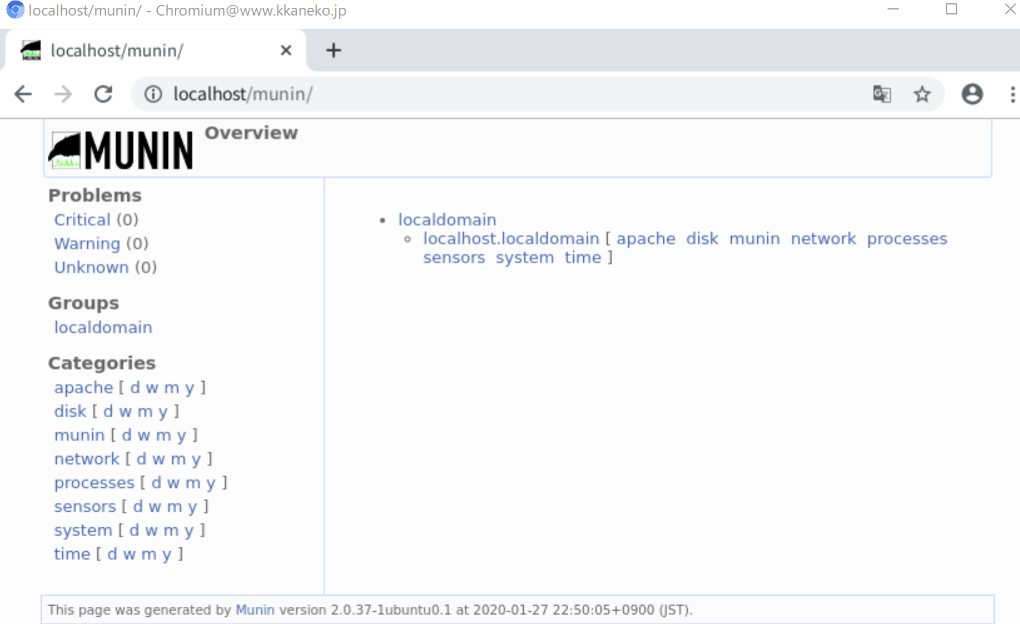
Task: Open the Warning problems link
Action: 87,244
